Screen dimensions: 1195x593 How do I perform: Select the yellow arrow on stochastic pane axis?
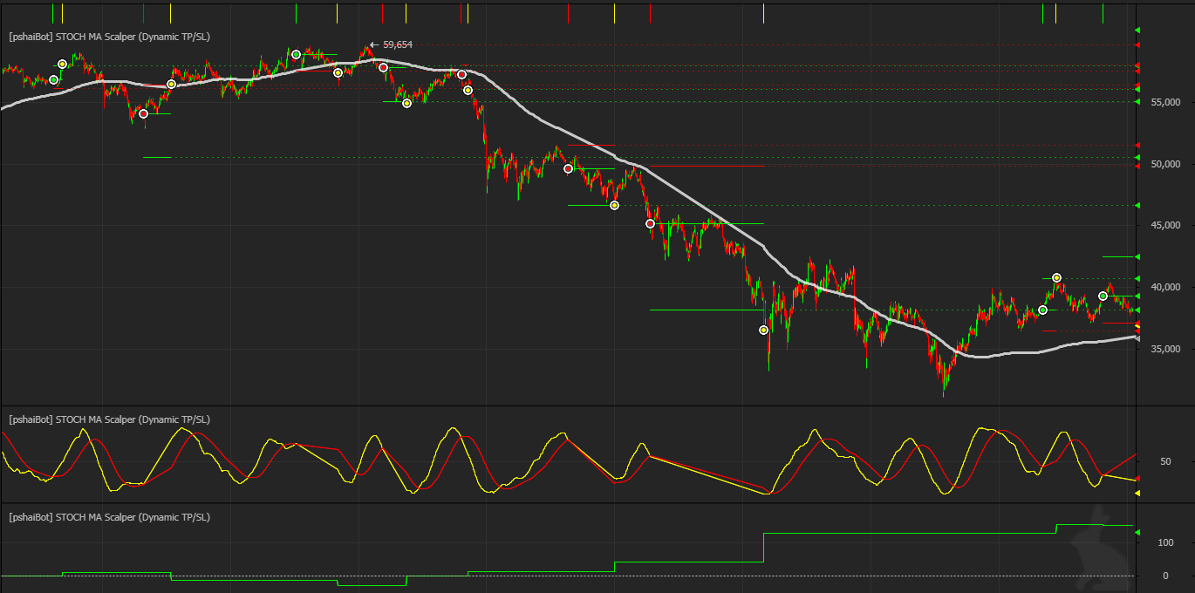click(1137, 494)
